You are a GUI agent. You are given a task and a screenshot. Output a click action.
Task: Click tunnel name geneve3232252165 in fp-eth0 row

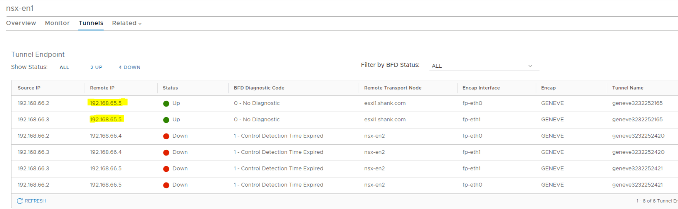pyautogui.click(x=637, y=103)
